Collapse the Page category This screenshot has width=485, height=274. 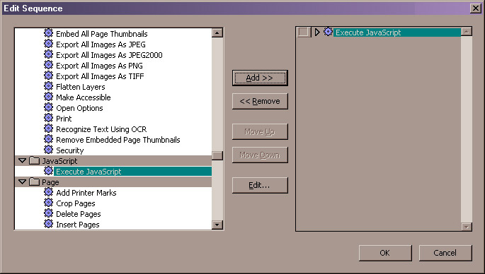[22, 181]
